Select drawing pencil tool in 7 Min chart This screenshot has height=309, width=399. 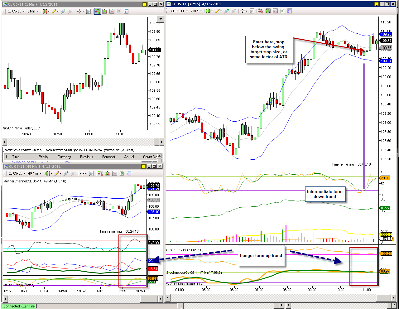coord(217,11)
